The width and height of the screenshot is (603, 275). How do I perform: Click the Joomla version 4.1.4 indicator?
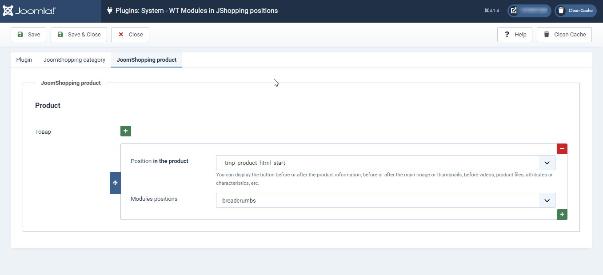(492, 11)
